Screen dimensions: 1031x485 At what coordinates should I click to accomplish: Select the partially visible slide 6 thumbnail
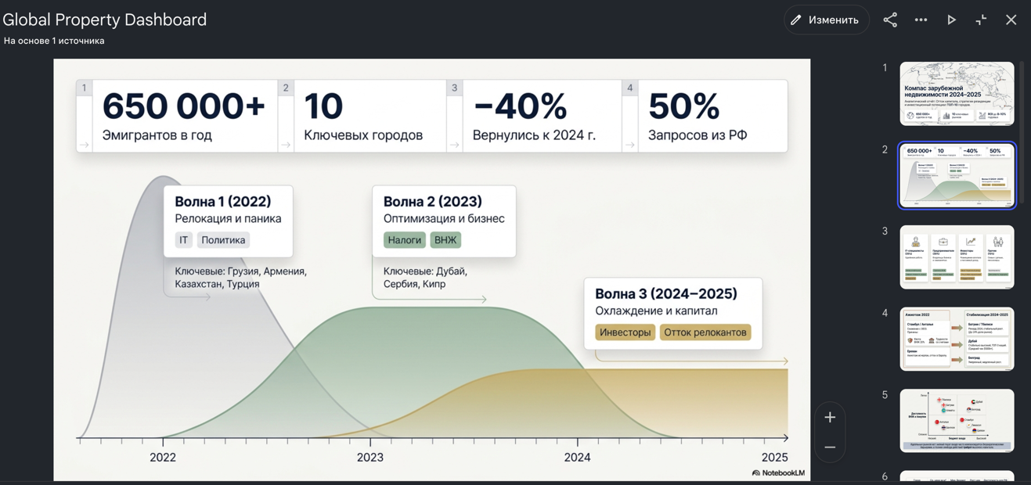point(957,476)
